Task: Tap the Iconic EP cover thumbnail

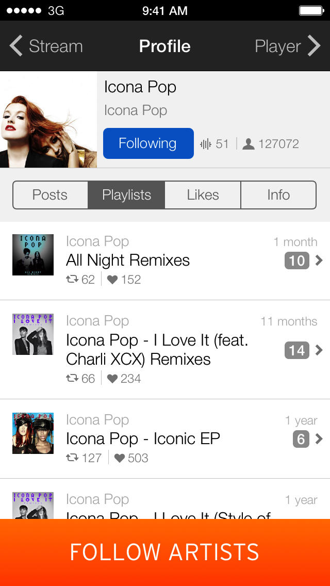Action: 33,433
